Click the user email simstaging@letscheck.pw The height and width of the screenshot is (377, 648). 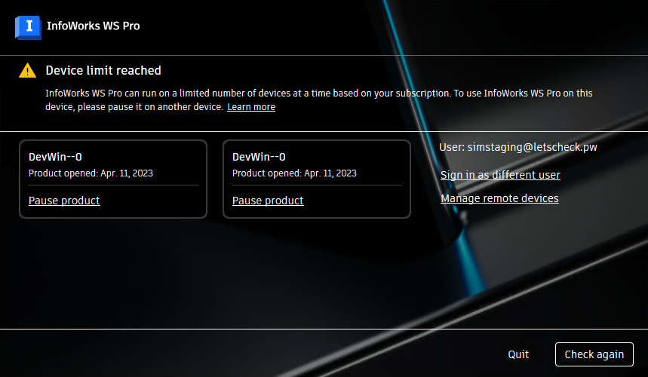(x=532, y=147)
